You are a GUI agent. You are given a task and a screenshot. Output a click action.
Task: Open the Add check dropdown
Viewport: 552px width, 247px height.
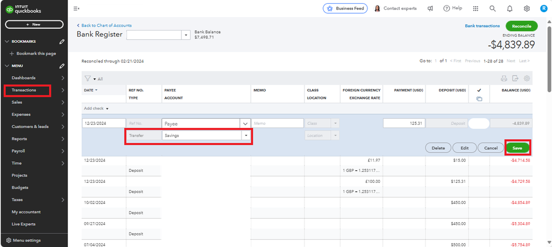(96, 108)
